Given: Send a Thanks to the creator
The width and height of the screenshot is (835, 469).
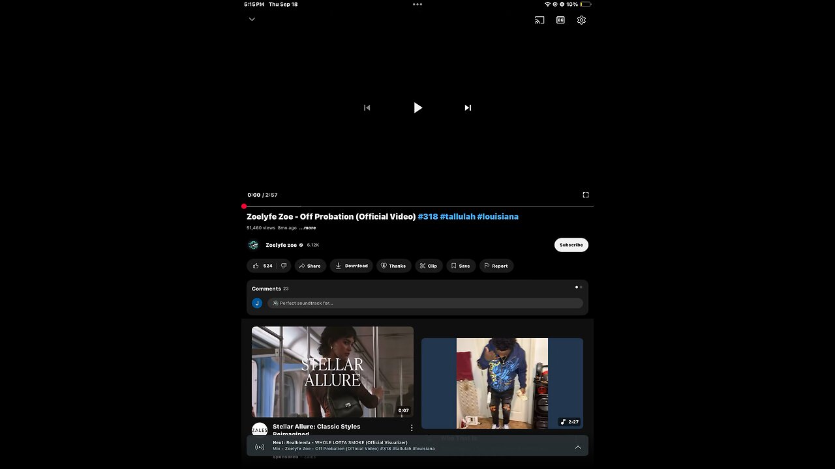Looking at the screenshot, I should coord(393,266).
